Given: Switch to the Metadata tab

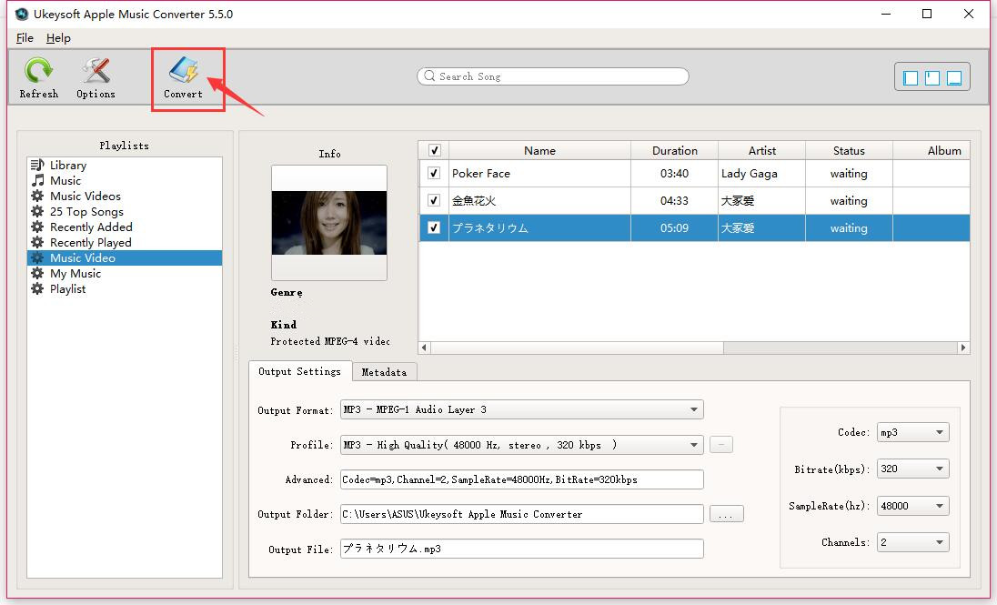Looking at the screenshot, I should pos(384,372).
